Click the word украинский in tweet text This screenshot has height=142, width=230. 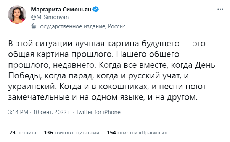pyautogui.click(x=32, y=87)
